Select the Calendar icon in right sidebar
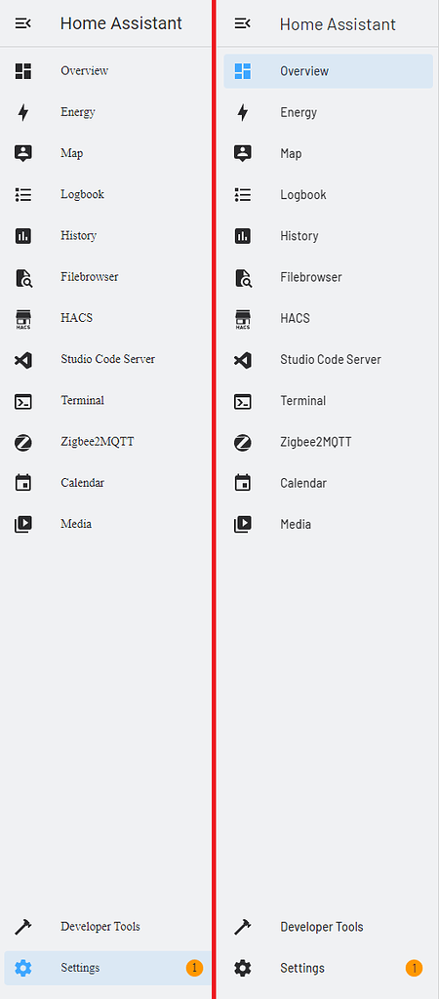The width and height of the screenshot is (439, 999). 243,483
